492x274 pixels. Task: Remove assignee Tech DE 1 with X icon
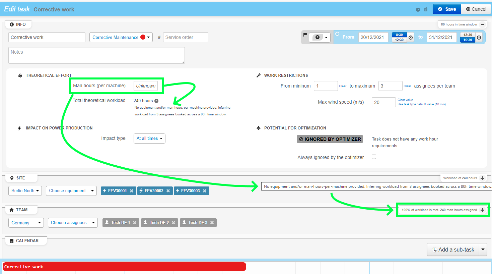[135, 223]
